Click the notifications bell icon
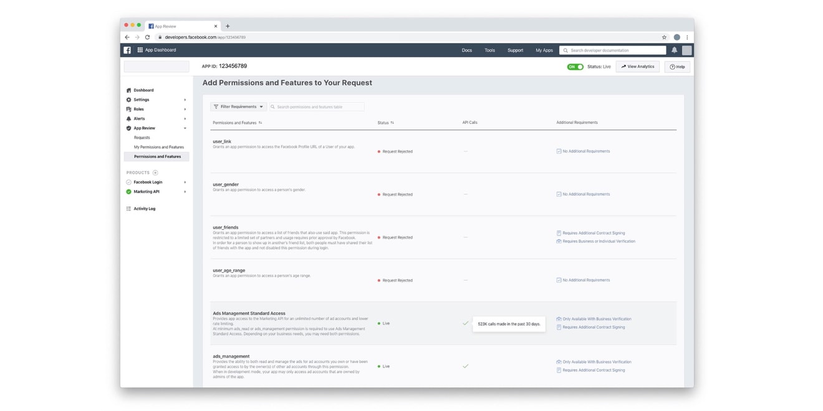Image resolution: width=823 pixels, height=411 pixels. tap(674, 50)
